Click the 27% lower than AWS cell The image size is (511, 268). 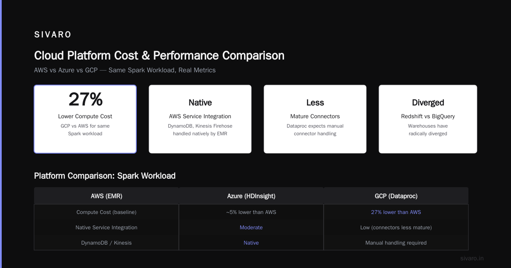coord(396,212)
